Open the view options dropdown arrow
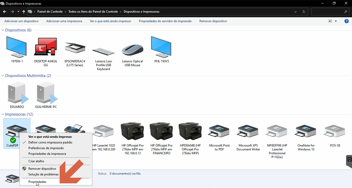Viewport: 352px width, 188px height. tap(336, 21)
